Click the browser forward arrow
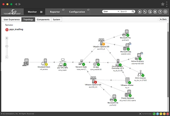 tap(19, 4)
